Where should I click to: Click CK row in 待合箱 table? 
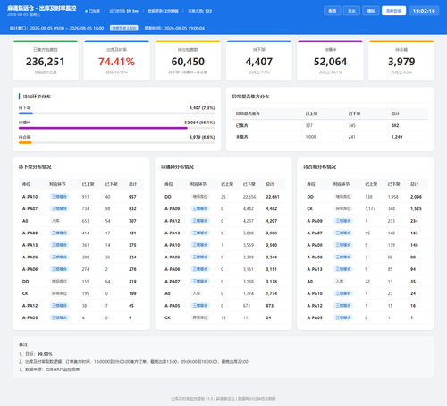366,208
